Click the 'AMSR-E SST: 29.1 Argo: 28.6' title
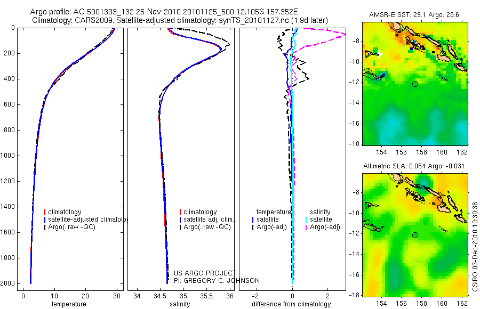Viewport: 480px width, 309px height. coord(414,15)
